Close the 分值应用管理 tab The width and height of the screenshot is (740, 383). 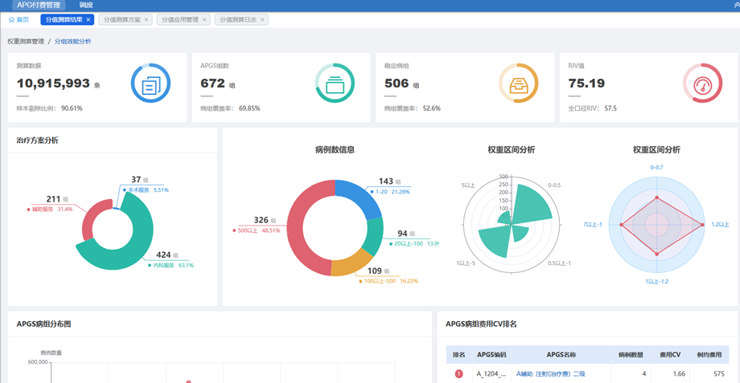point(204,19)
